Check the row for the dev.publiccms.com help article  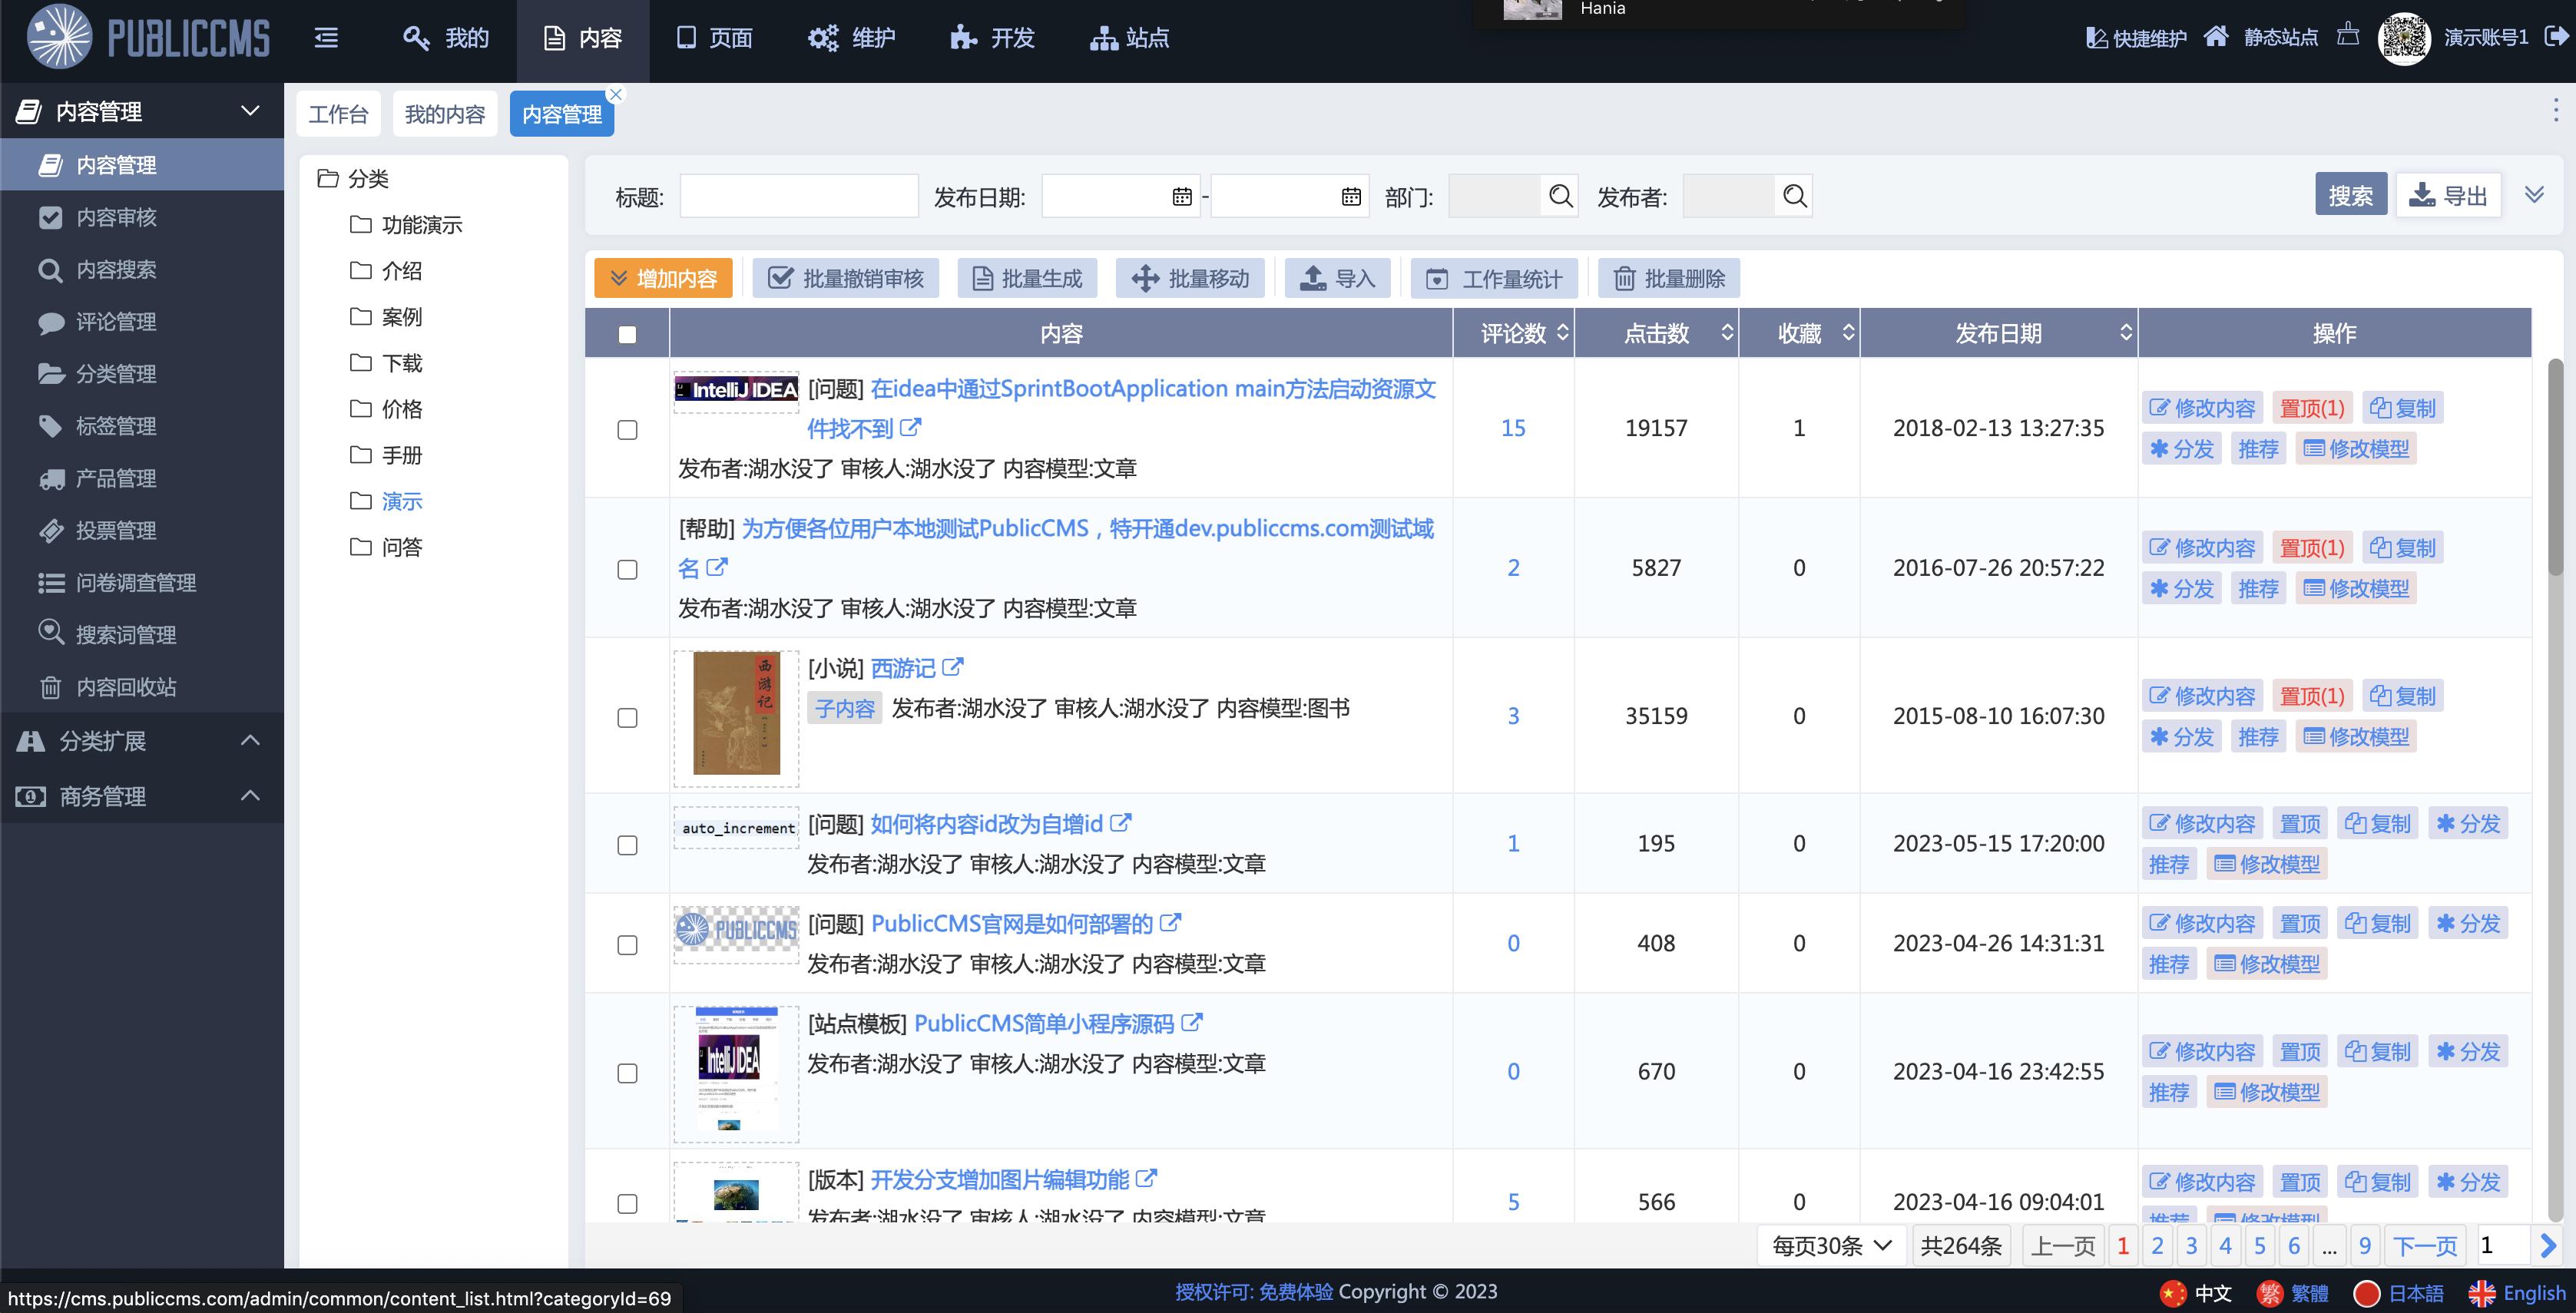(x=627, y=569)
